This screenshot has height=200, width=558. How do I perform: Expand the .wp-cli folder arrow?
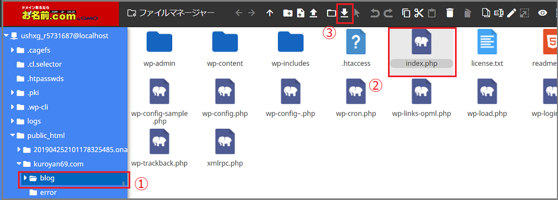tap(13, 107)
